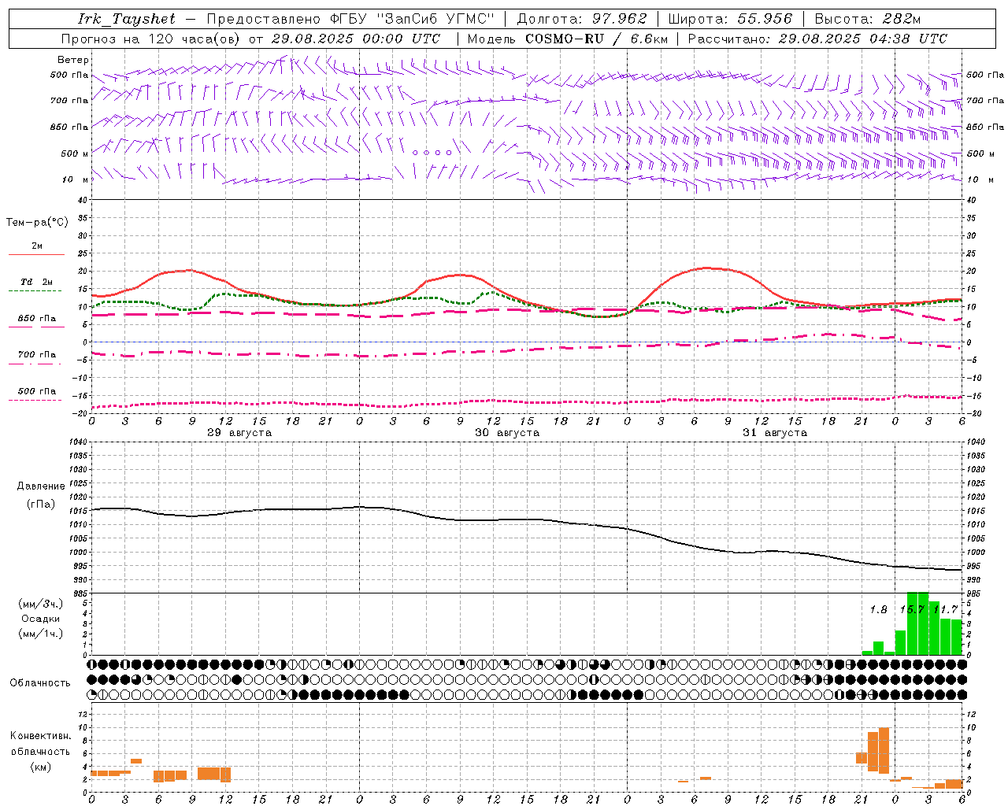The height and width of the screenshot is (806, 1008).
Task: Click the Ветер wind panel label
Action: [73, 60]
